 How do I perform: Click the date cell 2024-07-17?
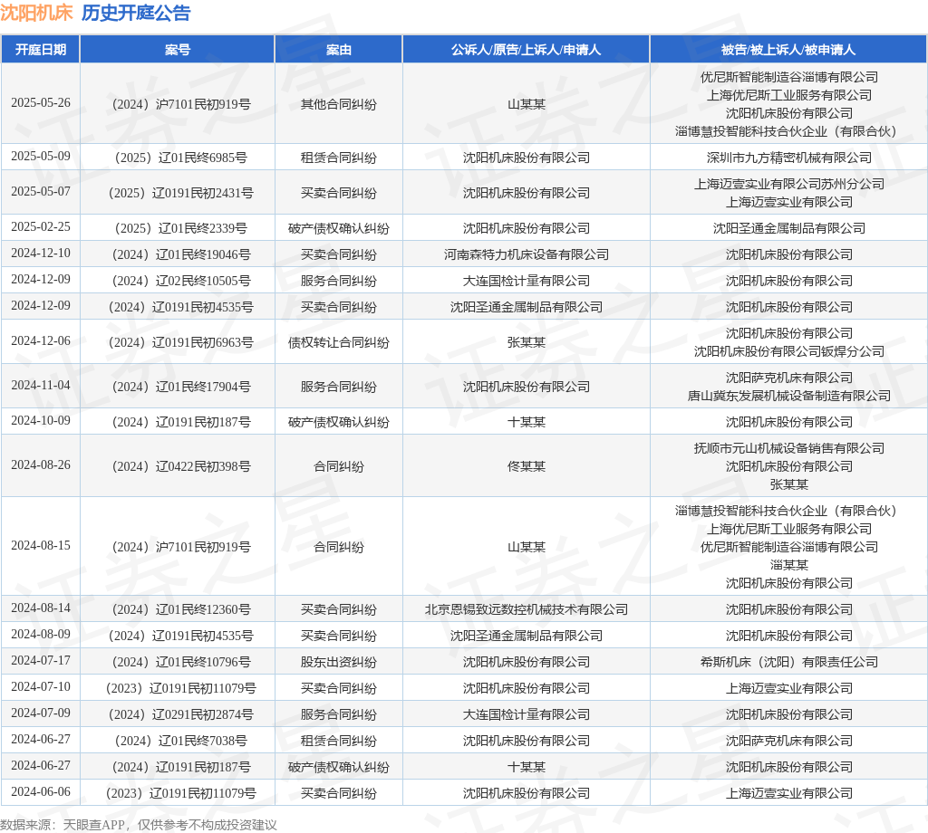coord(40,660)
